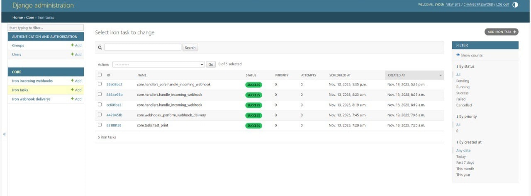This screenshot has height=196, width=531.
Task: Open Authentication and Authorization section header
Action: coord(45,36)
